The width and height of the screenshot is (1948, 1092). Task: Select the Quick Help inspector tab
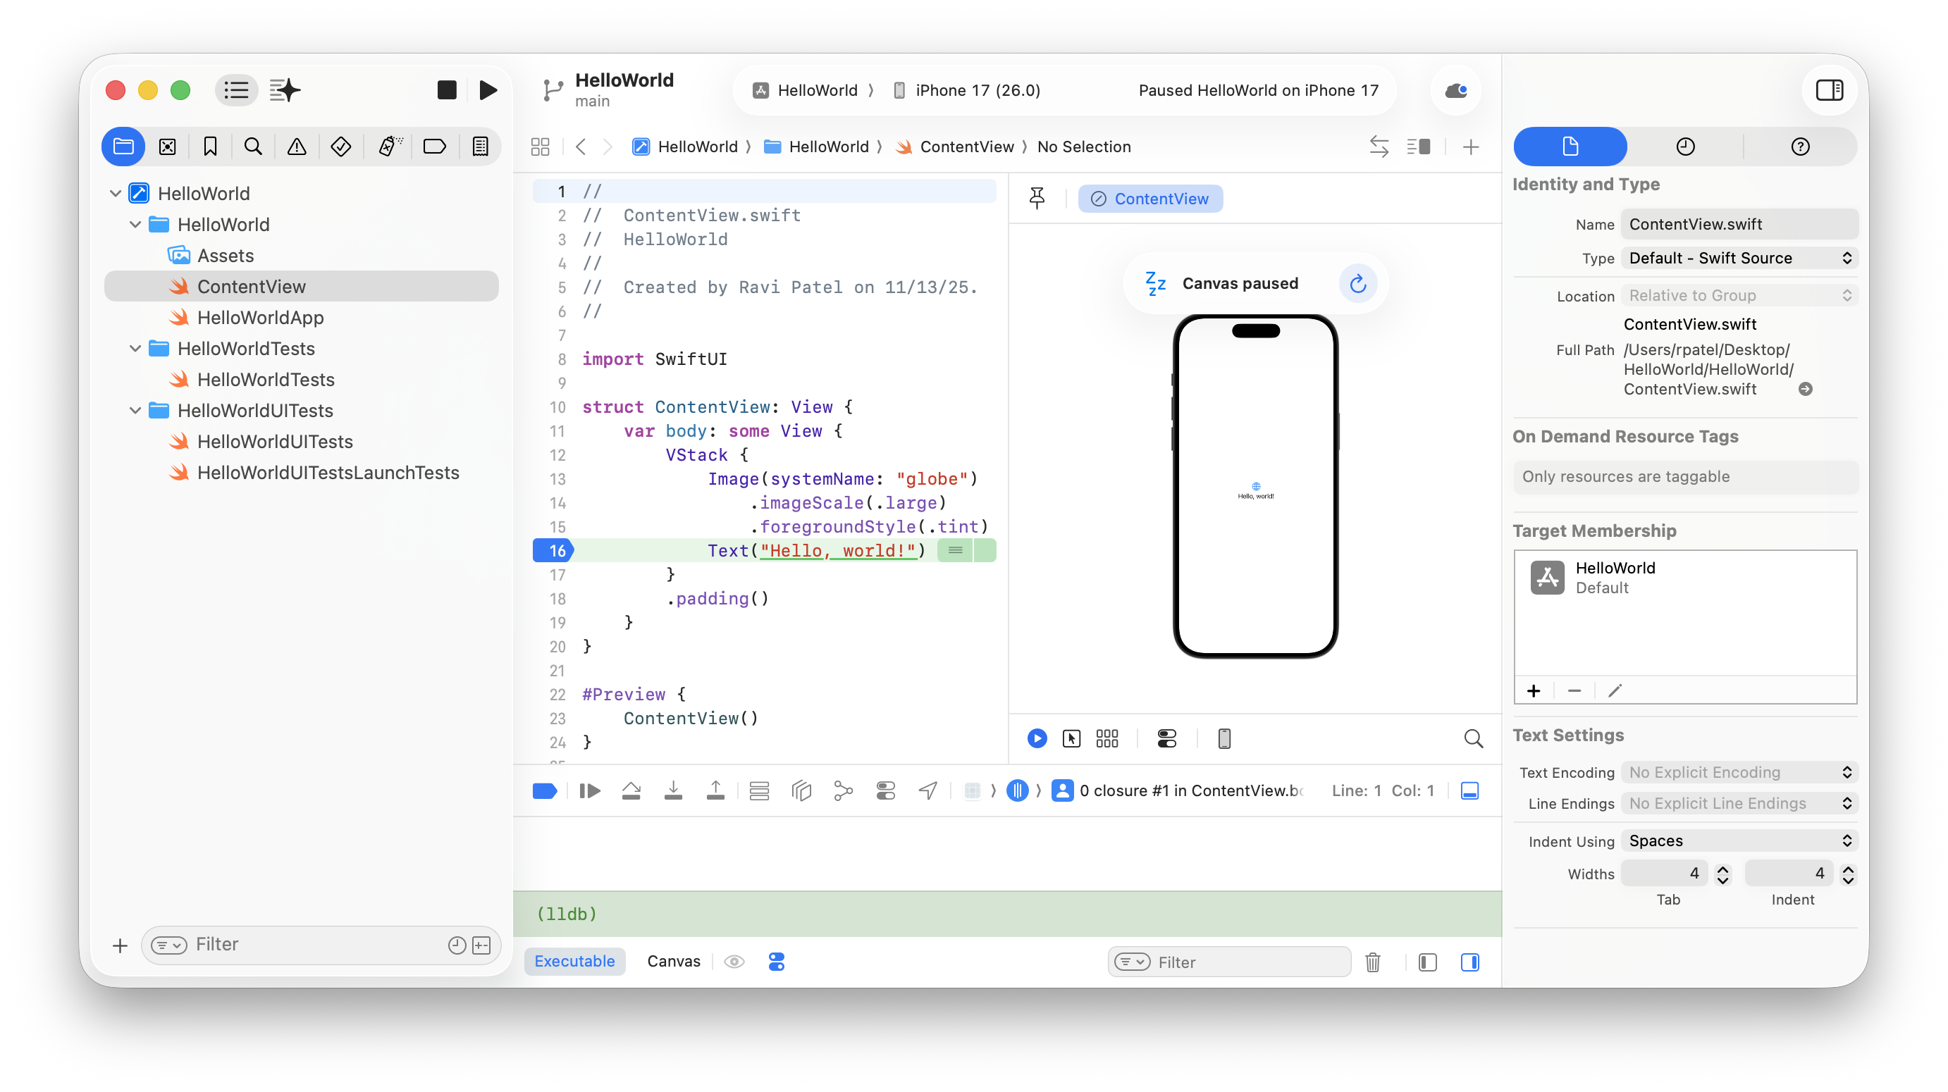pyautogui.click(x=1799, y=147)
